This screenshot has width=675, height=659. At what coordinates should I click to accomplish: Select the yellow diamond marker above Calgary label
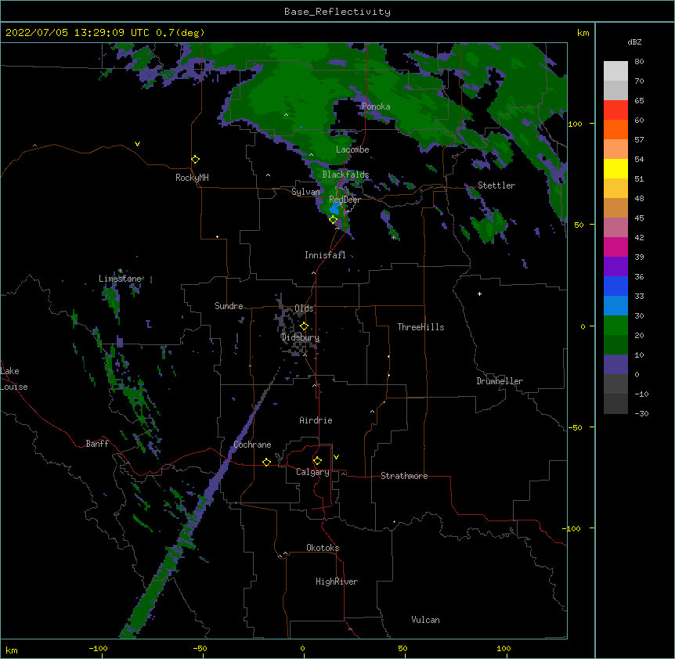[317, 461]
